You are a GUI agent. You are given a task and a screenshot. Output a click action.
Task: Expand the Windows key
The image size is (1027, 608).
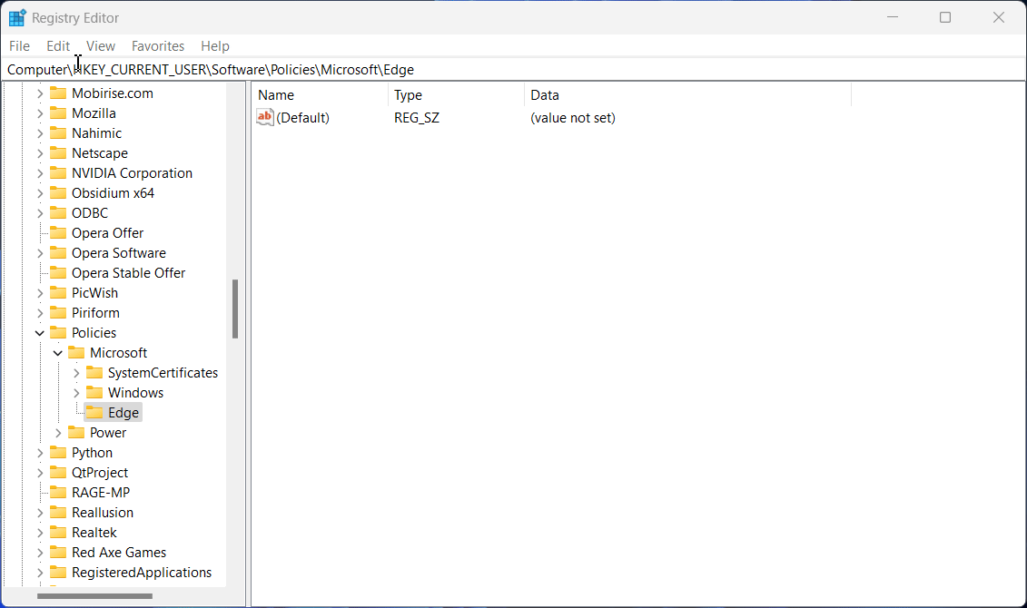76,393
